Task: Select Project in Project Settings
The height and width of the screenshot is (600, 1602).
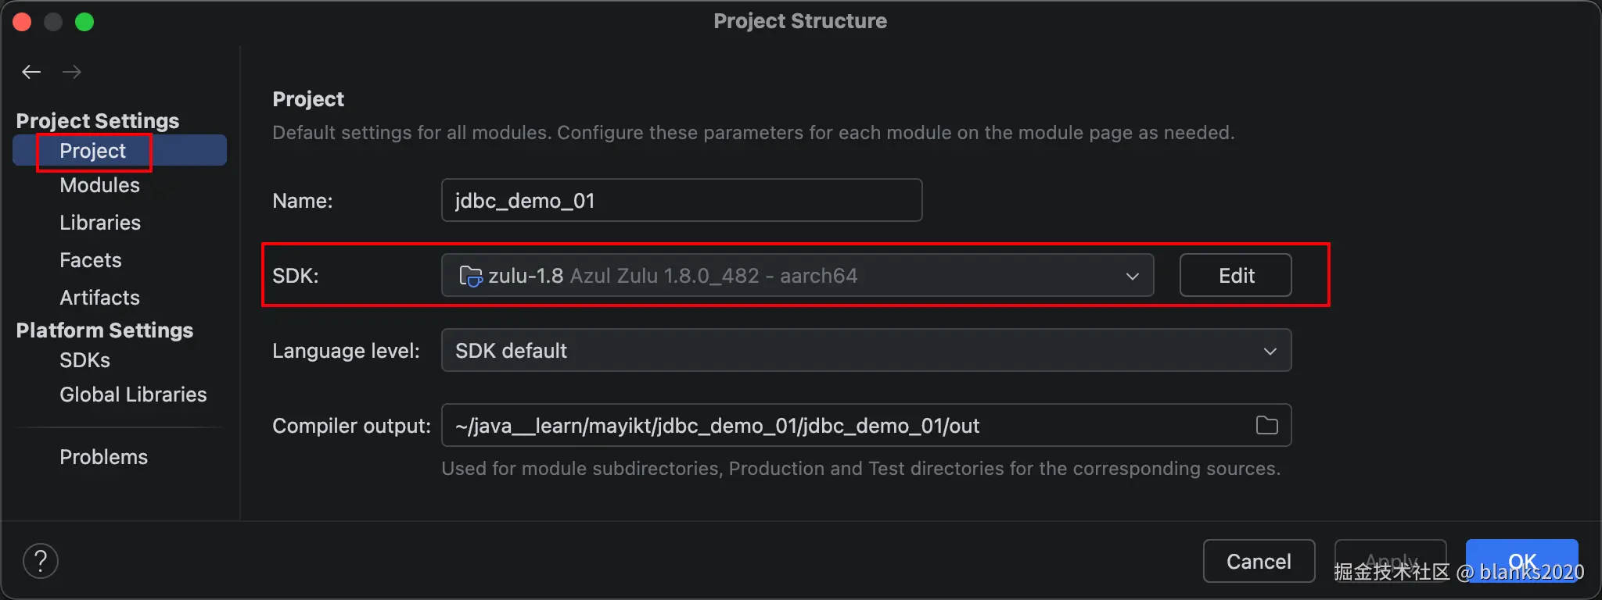Action: click(x=93, y=151)
